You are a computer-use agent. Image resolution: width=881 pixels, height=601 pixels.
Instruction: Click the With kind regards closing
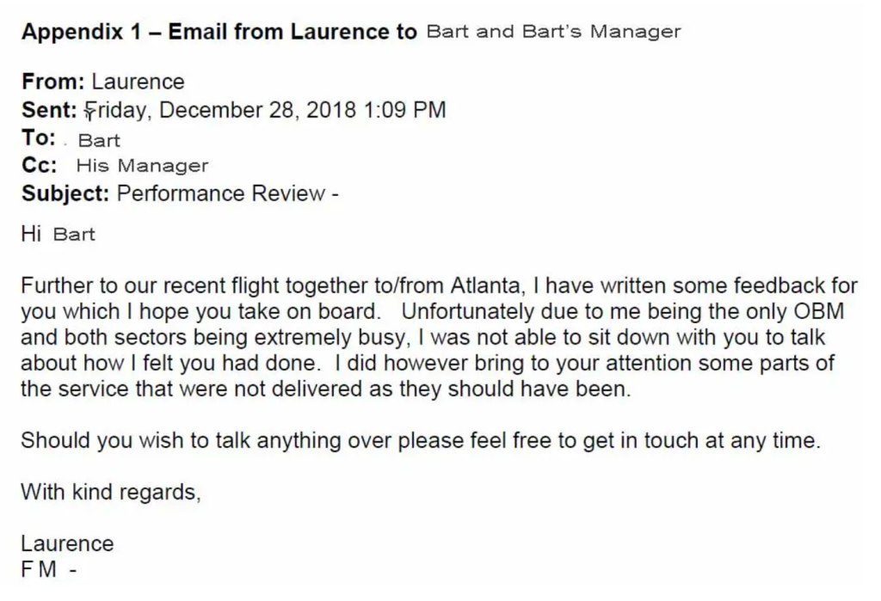(110, 493)
